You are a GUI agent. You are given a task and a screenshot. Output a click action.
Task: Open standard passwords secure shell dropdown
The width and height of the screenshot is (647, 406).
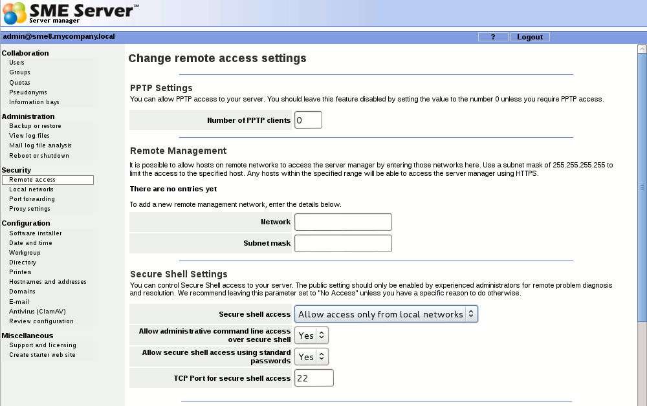312,357
